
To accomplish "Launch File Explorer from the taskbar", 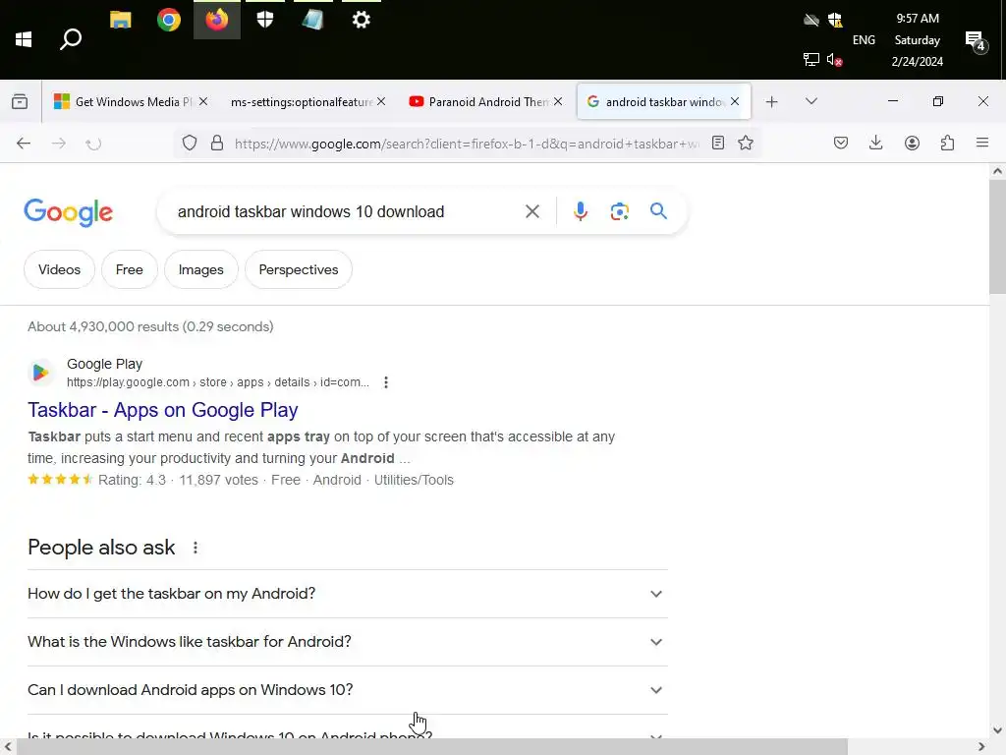I will click(121, 20).
